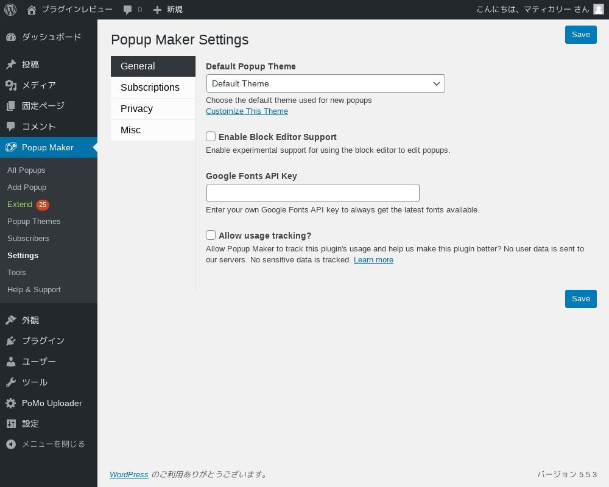Click the plus icon for 新規

157,10
